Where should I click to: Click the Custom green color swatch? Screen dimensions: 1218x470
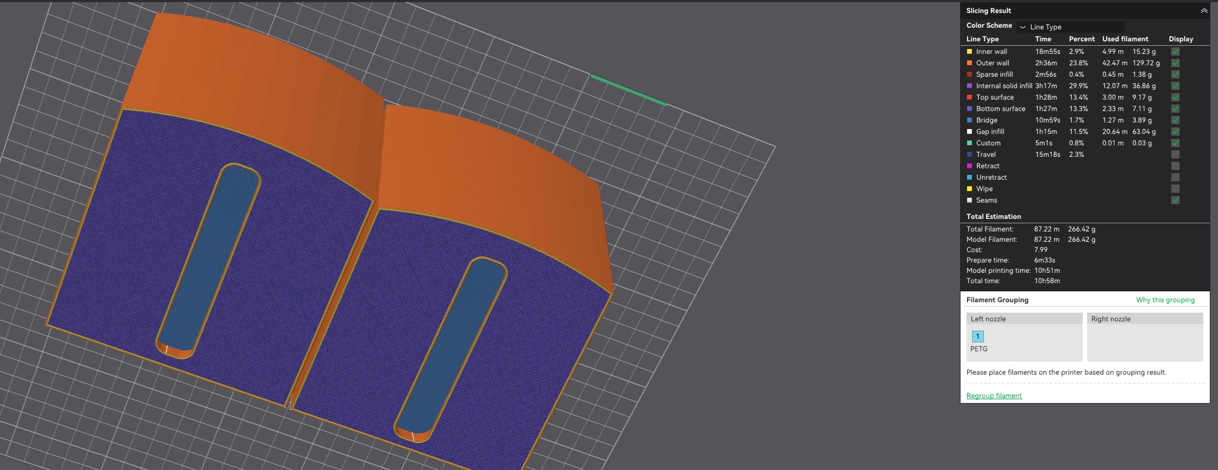click(969, 143)
